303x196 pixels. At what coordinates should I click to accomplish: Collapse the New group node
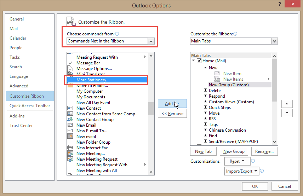[x=205, y=68]
